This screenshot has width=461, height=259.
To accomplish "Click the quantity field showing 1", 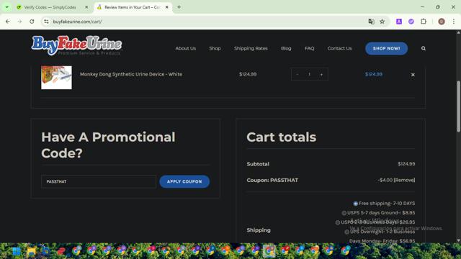I will [x=309, y=74].
